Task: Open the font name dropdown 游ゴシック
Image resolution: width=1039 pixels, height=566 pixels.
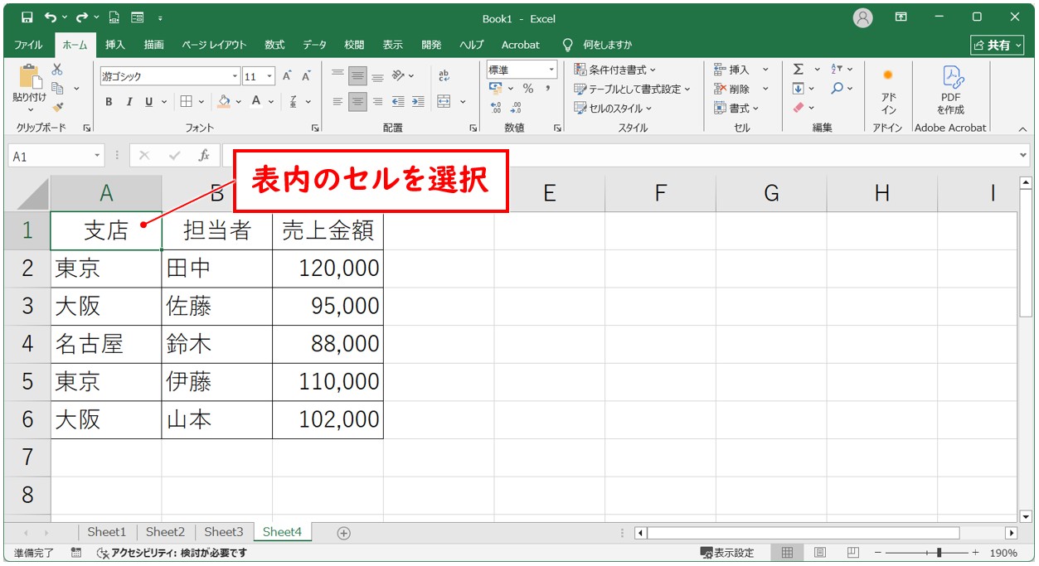Action: (235, 76)
